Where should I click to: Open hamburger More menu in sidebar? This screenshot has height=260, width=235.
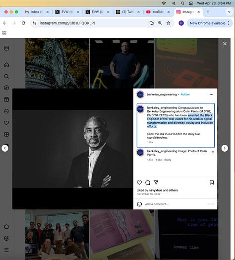pyautogui.click(x=6, y=250)
